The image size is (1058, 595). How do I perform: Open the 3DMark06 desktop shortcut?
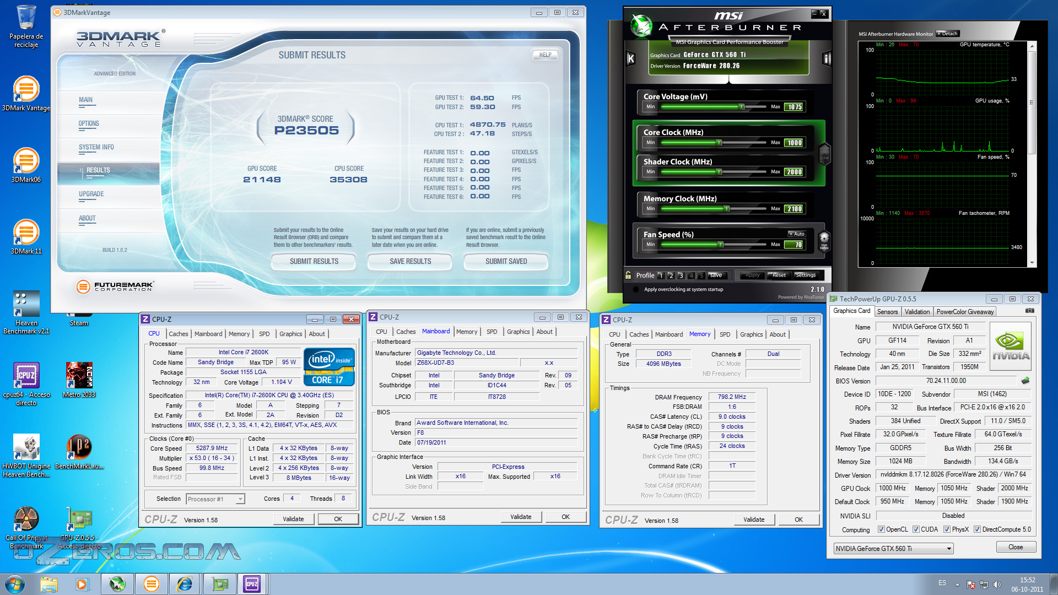(26, 165)
